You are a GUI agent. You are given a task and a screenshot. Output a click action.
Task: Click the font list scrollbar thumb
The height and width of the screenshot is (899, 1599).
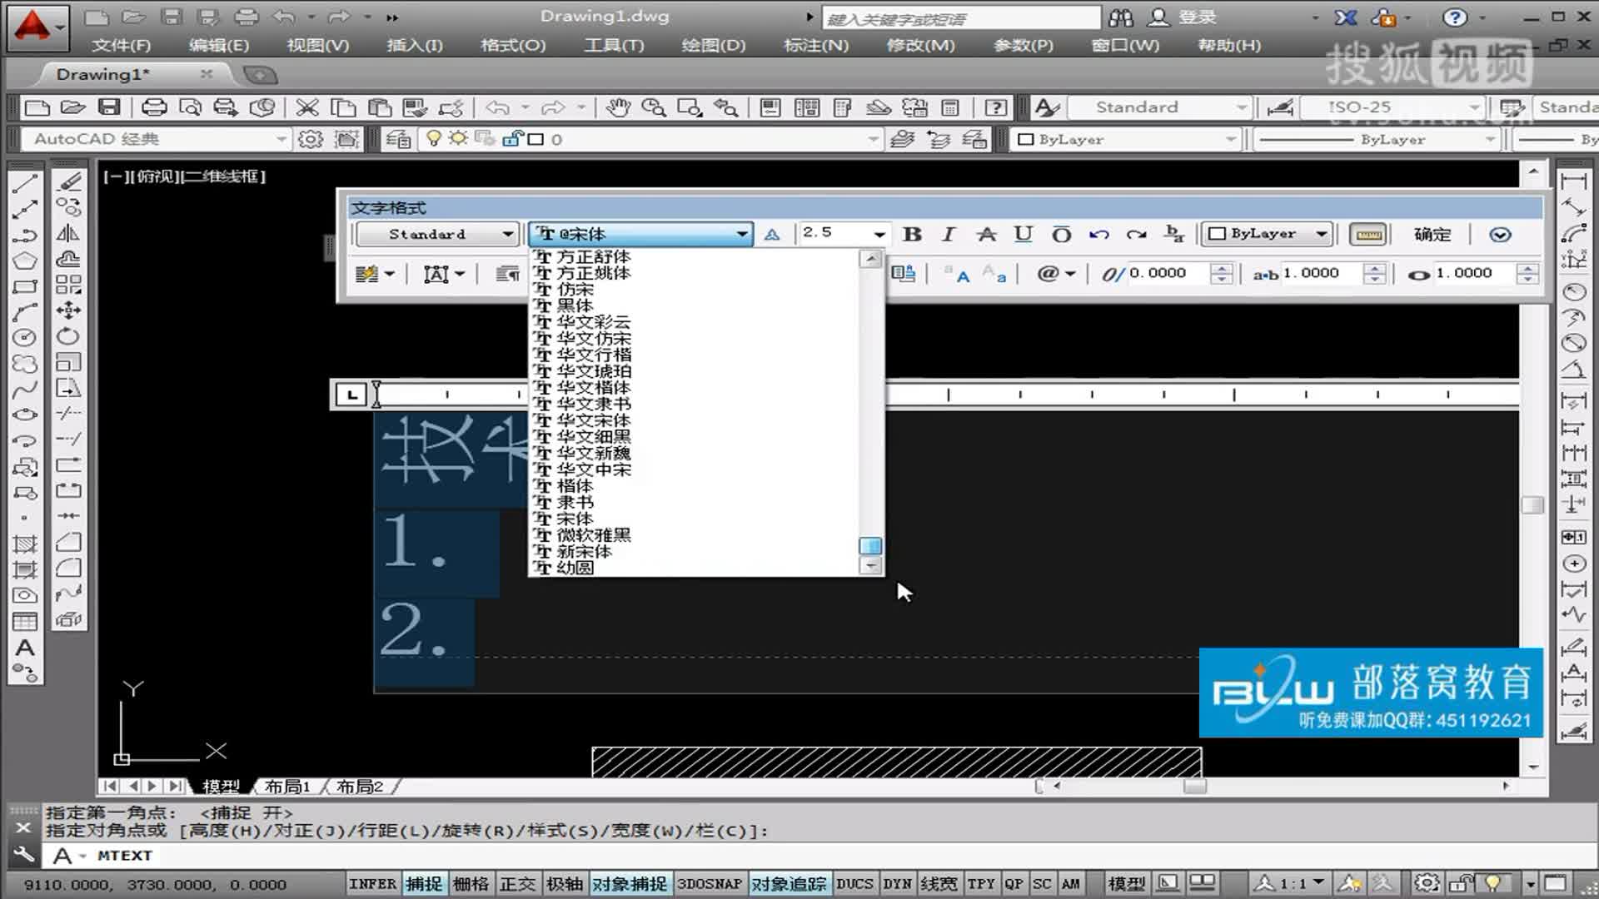(x=870, y=545)
